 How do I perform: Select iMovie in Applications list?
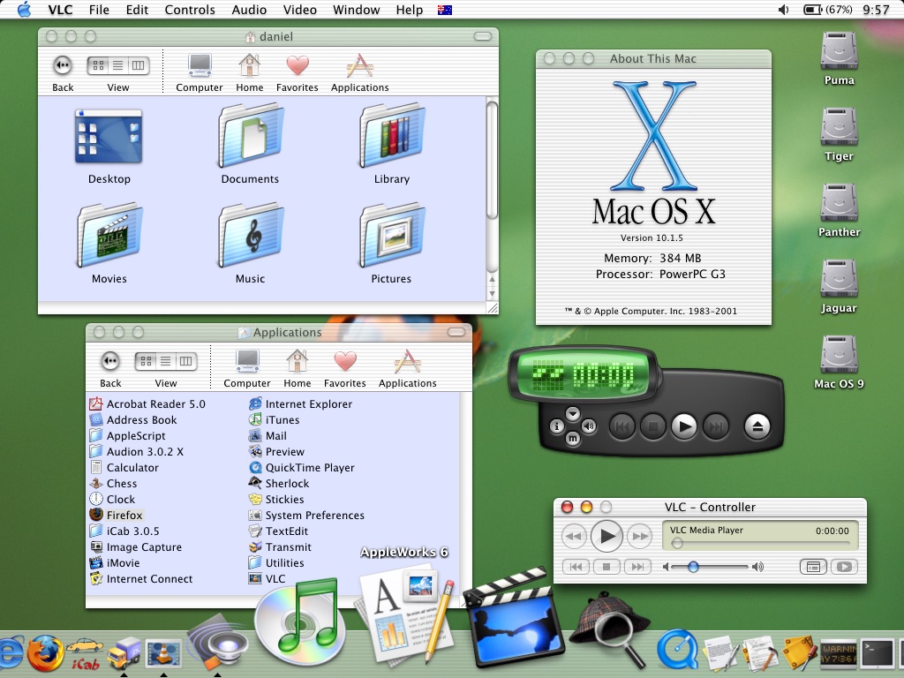click(x=115, y=562)
